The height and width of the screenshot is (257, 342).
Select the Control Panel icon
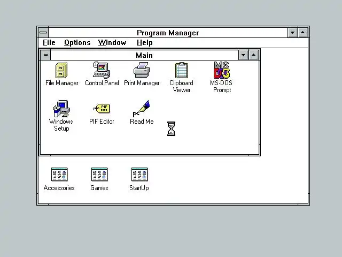(x=102, y=70)
